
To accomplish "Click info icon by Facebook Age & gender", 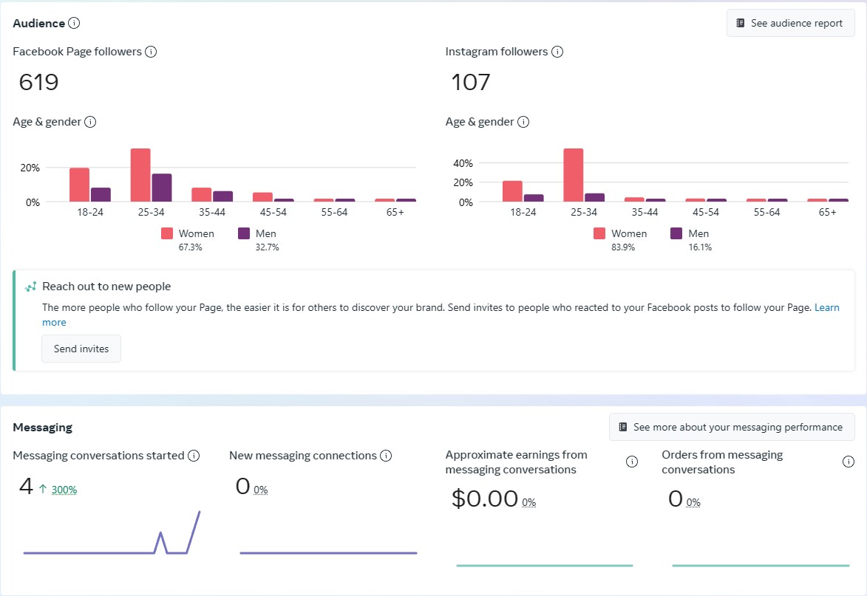I will (x=90, y=122).
